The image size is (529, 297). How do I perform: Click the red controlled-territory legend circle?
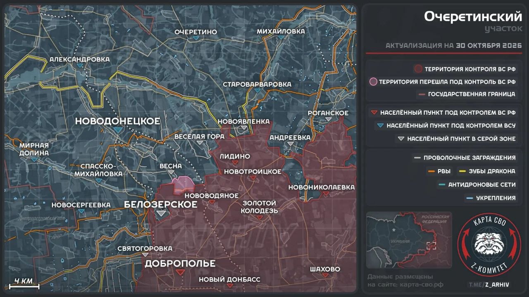[418, 69]
